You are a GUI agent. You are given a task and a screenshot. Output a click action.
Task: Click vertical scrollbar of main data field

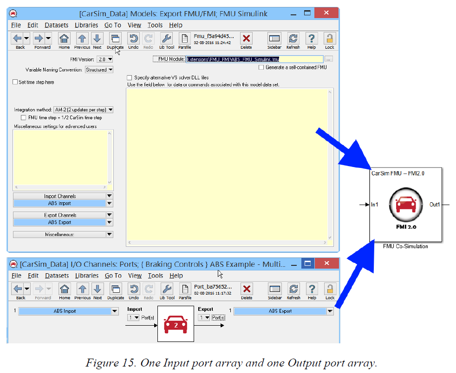[x=330, y=164]
